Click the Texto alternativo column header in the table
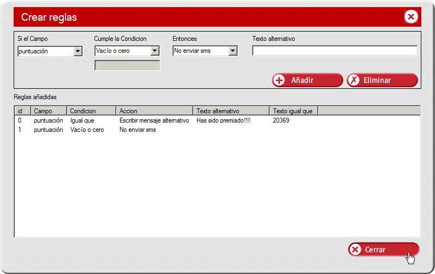This screenshot has width=435, height=274. (x=231, y=111)
